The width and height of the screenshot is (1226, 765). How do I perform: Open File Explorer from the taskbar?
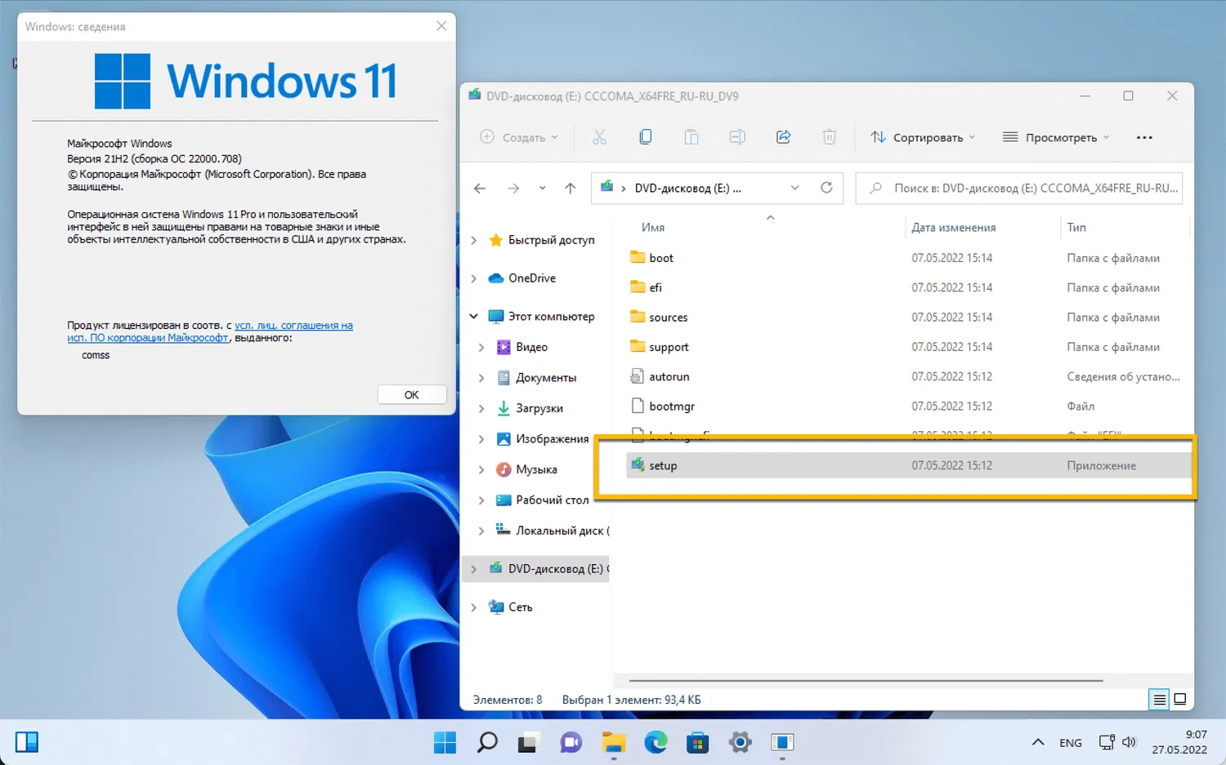[x=613, y=742]
